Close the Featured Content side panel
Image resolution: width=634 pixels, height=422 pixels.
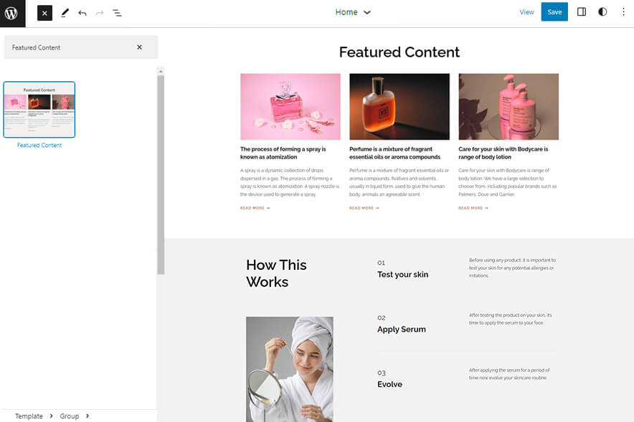tap(140, 46)
